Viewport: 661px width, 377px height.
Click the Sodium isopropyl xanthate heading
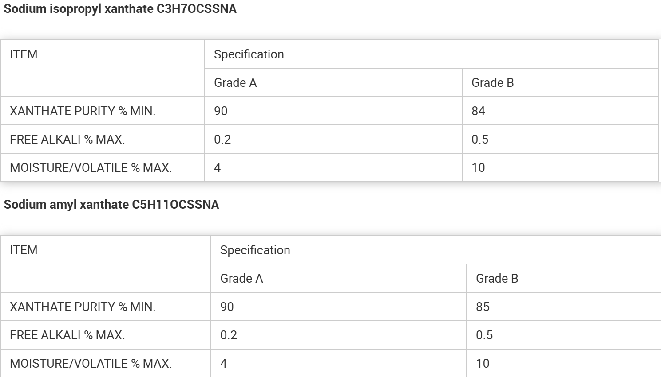[120, 9]
